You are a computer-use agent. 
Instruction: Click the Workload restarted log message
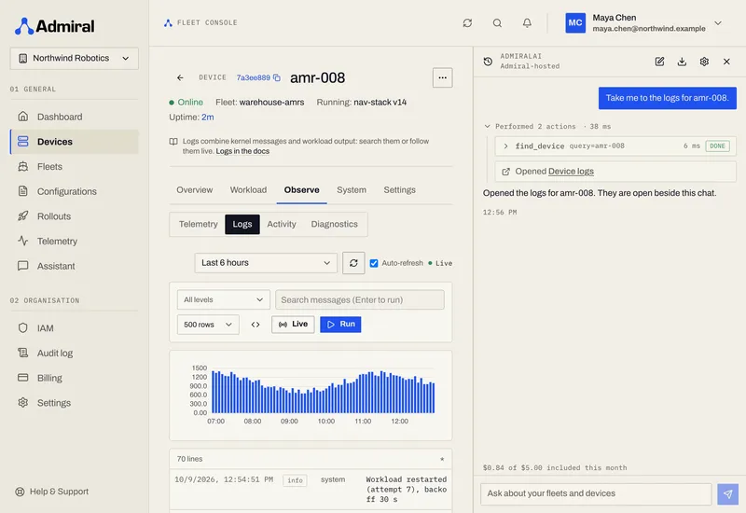(407, 490)
